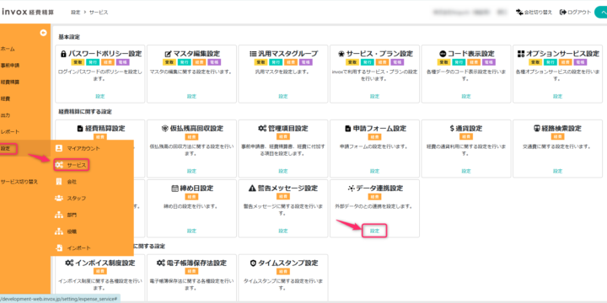Screen dimensions: 607x303
Task: Click 設定 link under マスタ編集設定
Action: [191, 96]
